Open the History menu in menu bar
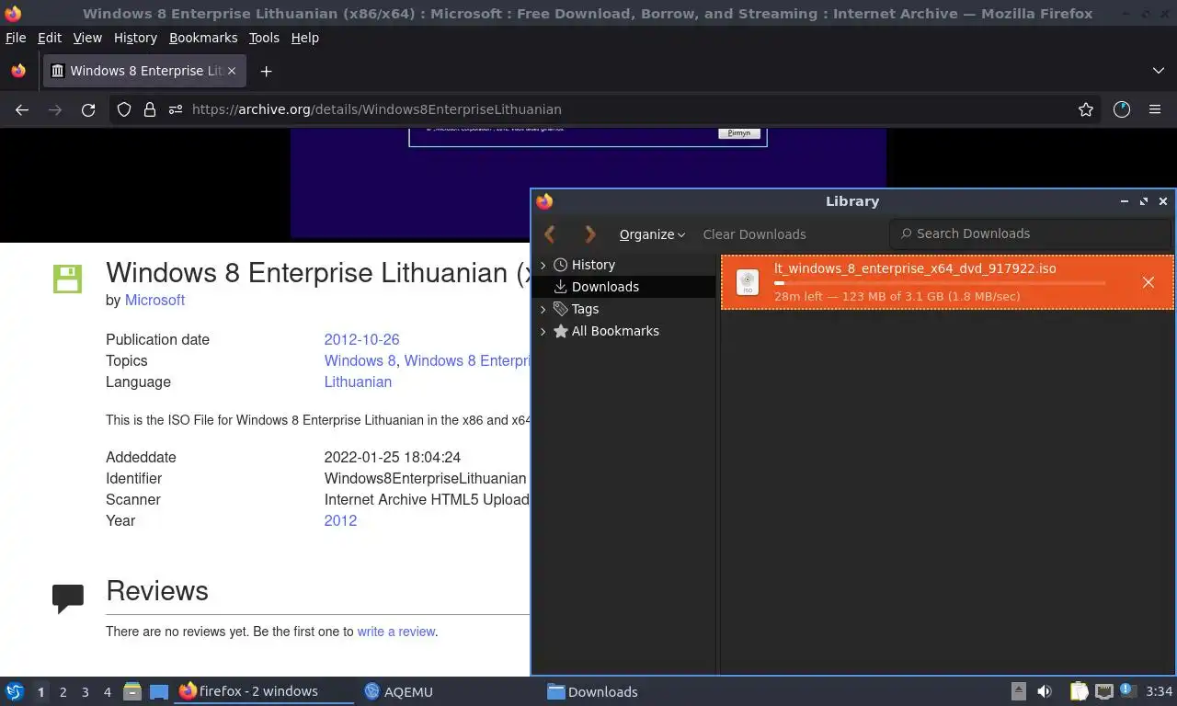 click(x=135, y=38)
